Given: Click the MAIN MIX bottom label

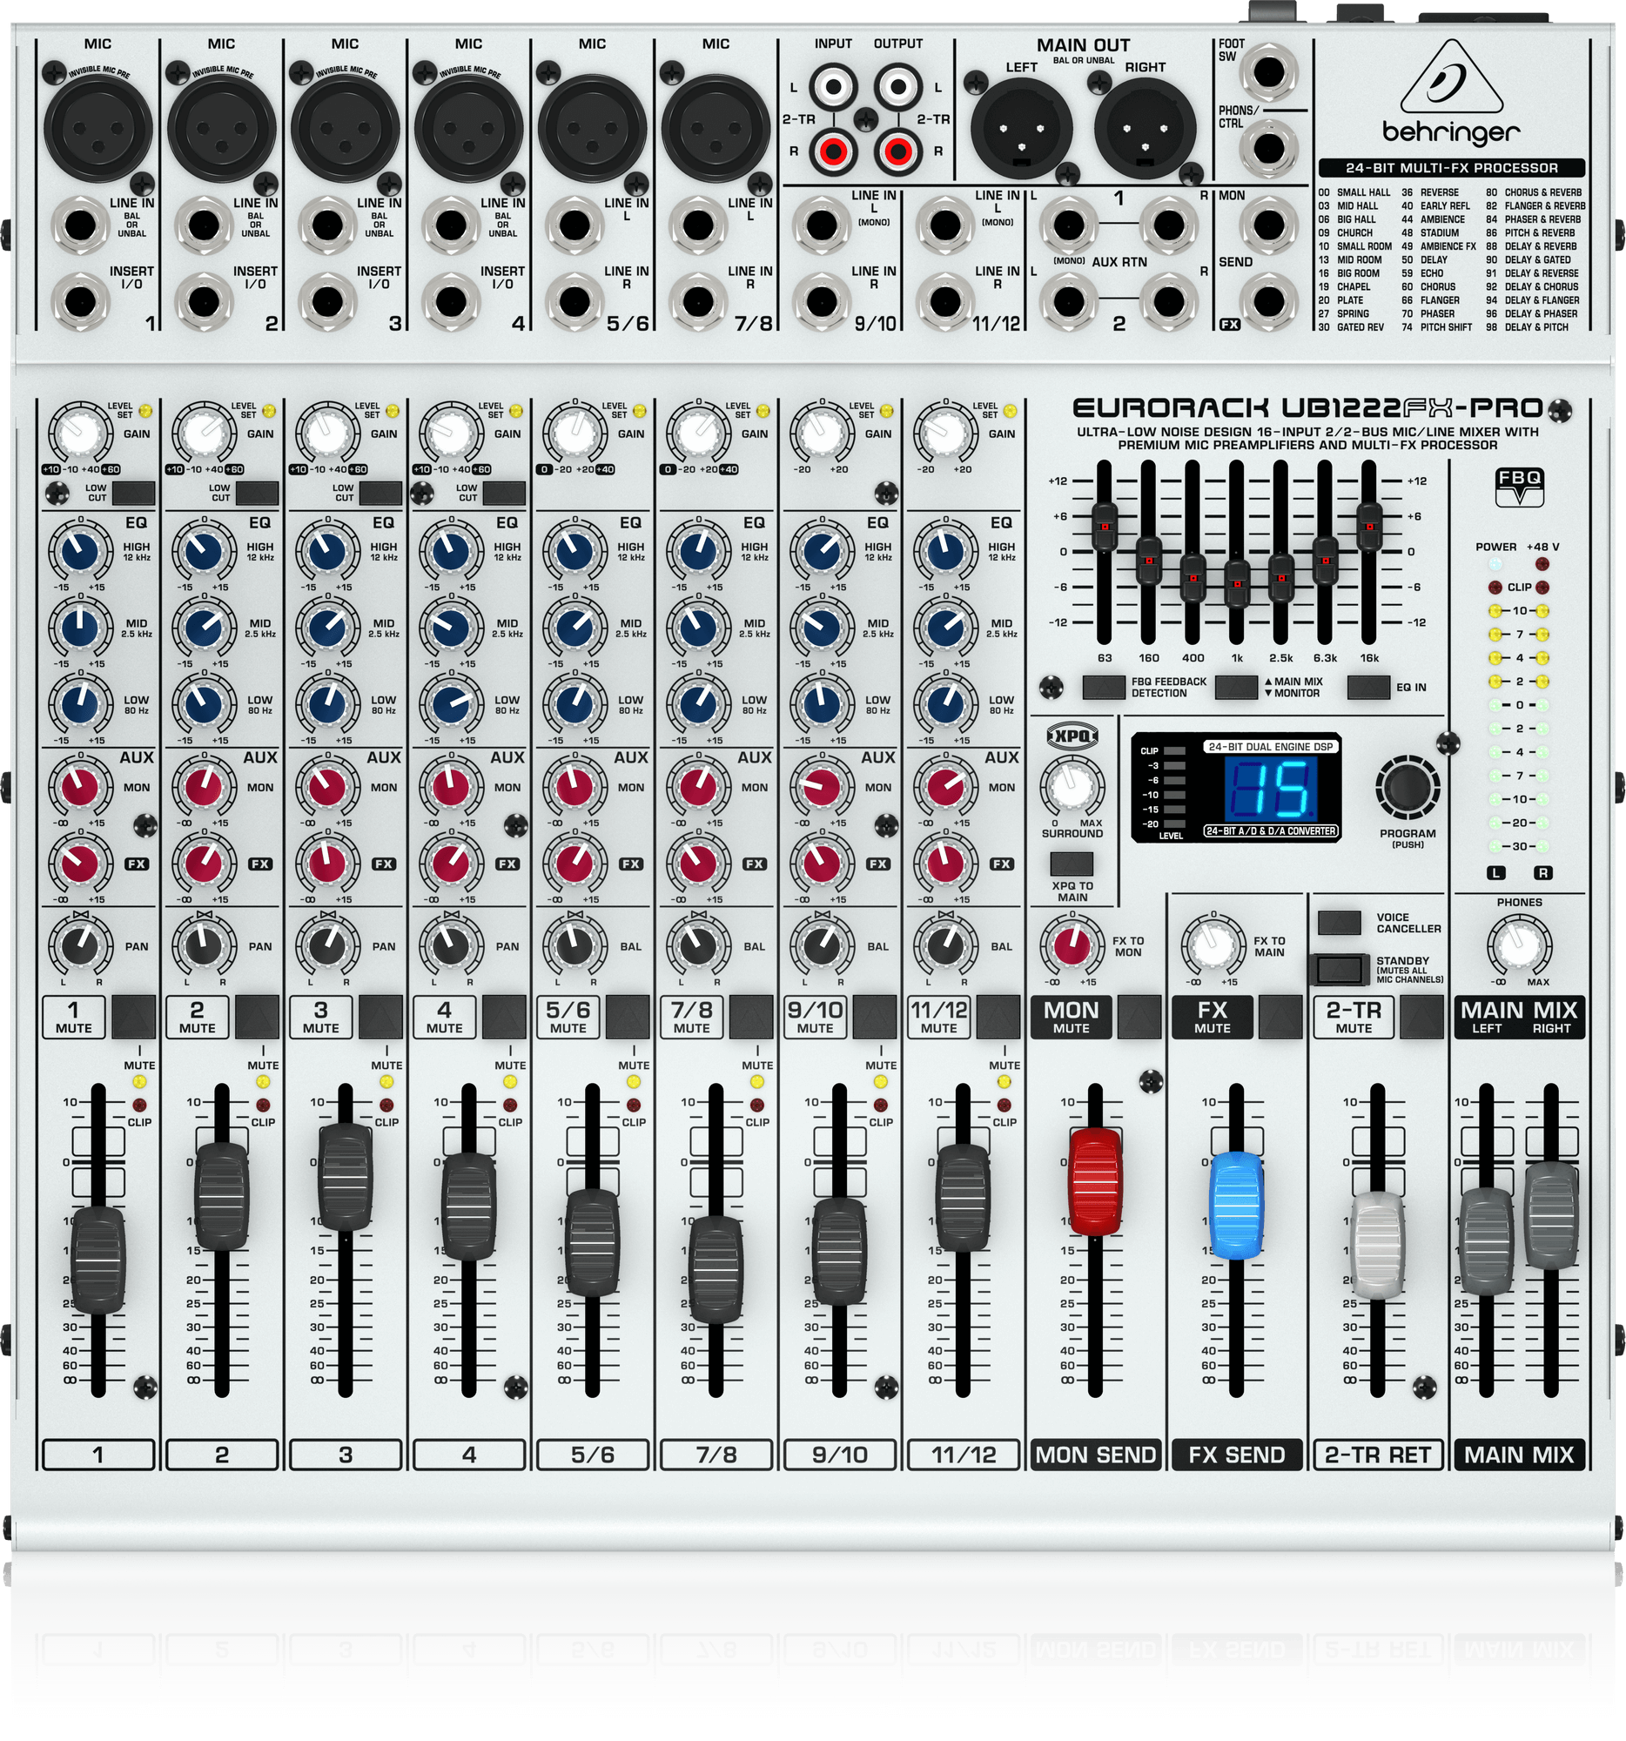Looking at the screenshot, I should pyautogui.click(x=1519, y=1455).
